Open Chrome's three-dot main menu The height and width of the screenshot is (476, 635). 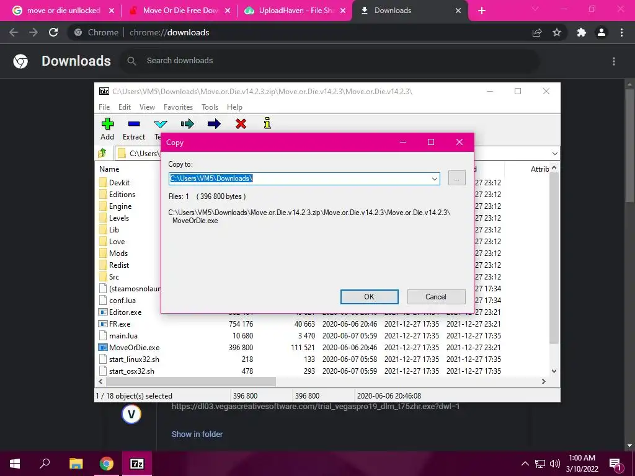(x=621, y=32)
